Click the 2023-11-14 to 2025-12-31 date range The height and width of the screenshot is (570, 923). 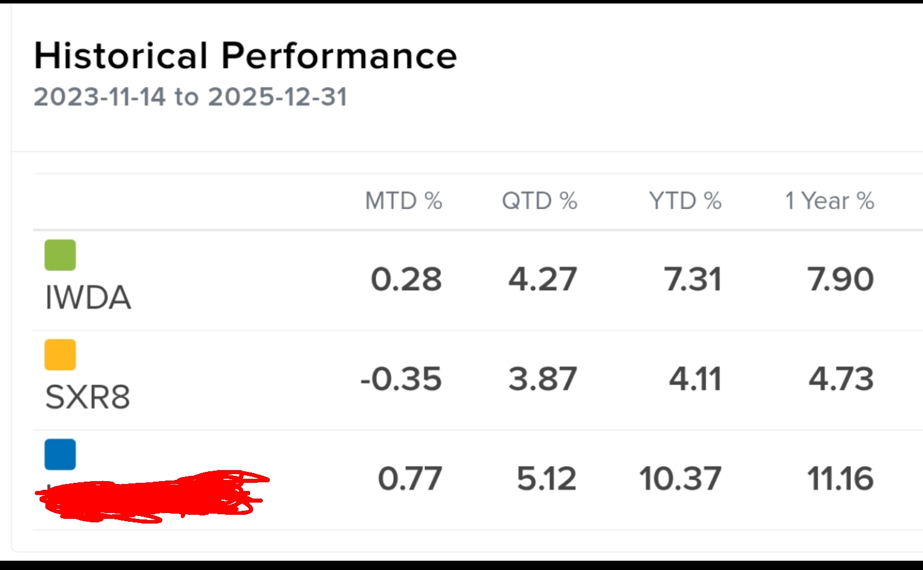tap(190, 97)
